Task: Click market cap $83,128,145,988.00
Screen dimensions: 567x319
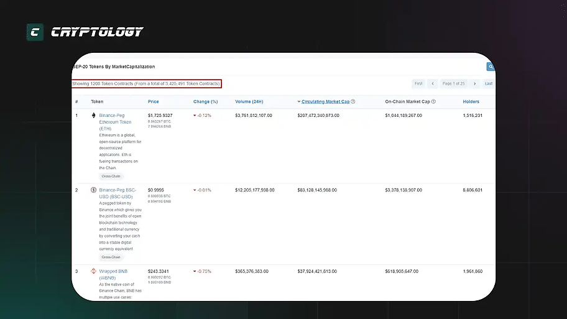Action: 317,190
